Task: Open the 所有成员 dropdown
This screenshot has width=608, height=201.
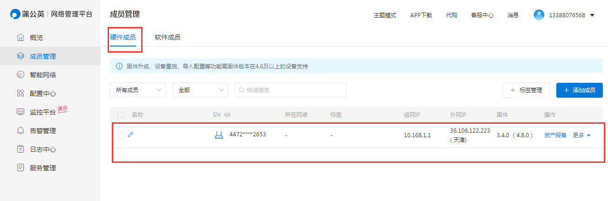Action: [x=138, y=90]
